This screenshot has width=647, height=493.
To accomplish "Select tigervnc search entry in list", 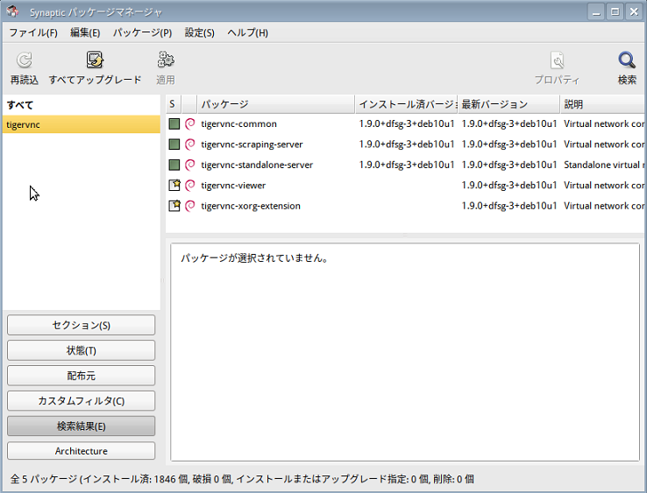I will coord(82,124).
